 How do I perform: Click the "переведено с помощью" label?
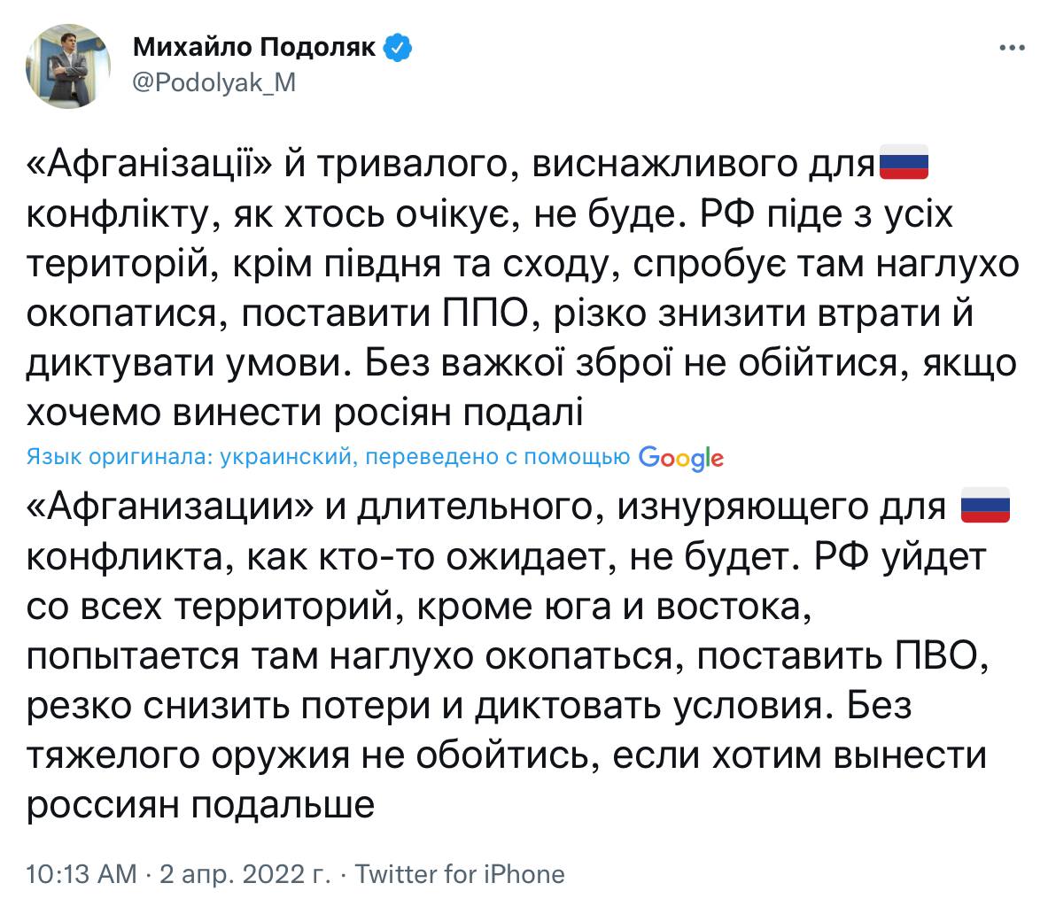point(497,457)
